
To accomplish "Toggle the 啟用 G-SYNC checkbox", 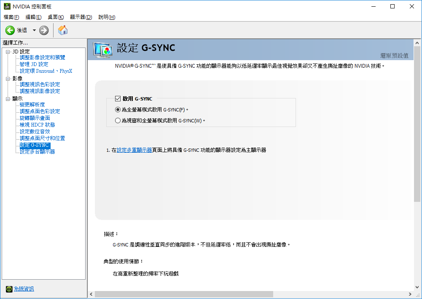I will coord(118,99).
